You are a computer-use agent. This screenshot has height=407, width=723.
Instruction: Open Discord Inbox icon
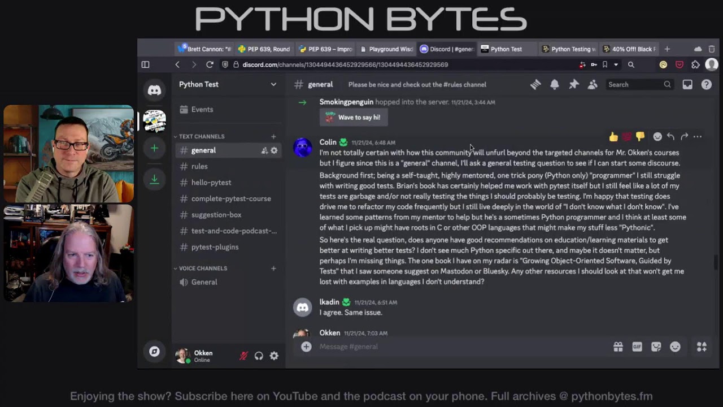pos(687,85)
